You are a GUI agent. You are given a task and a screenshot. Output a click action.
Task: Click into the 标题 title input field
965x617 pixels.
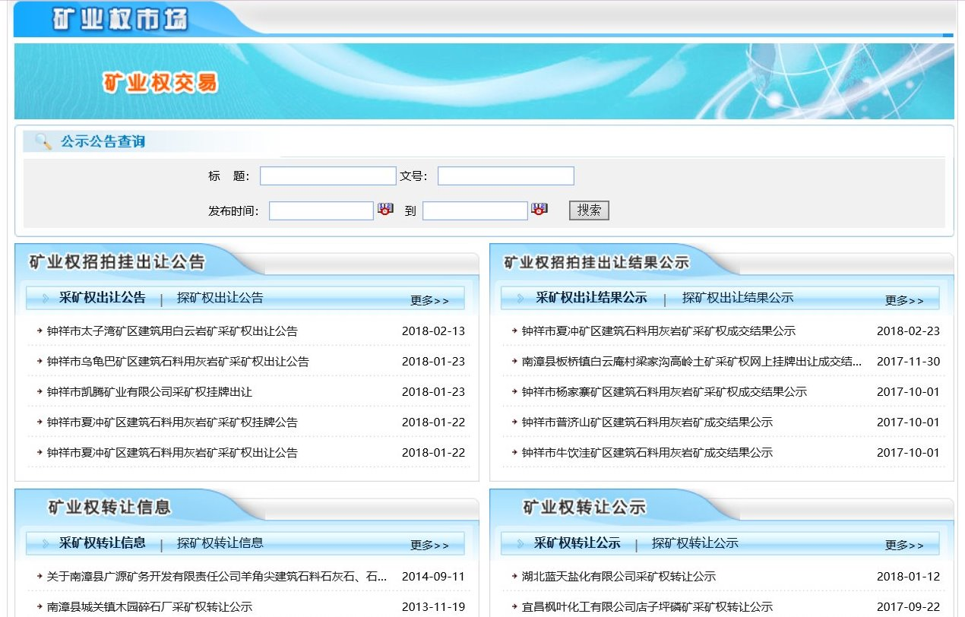point(327,176)
